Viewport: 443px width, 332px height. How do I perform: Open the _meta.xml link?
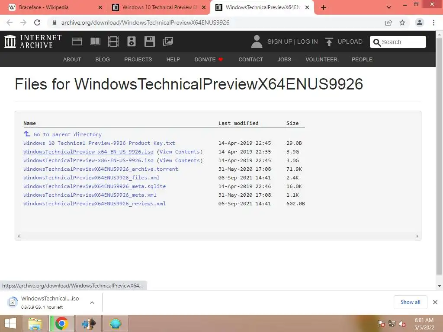click(90, 195)
